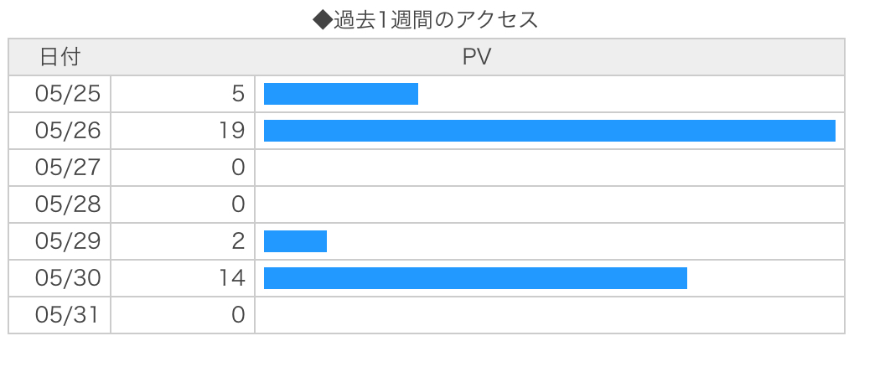Choose the 05/30 date cell
Screen dimensions: 885x367
[x=68, y=278]
